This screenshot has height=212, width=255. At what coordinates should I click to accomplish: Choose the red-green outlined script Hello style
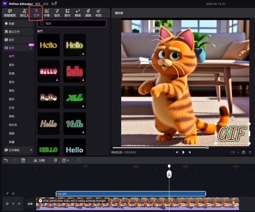click(48, 123)
